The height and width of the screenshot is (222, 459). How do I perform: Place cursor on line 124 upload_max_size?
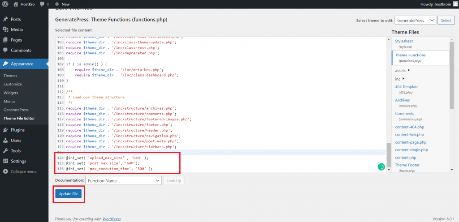coord(107,158)
